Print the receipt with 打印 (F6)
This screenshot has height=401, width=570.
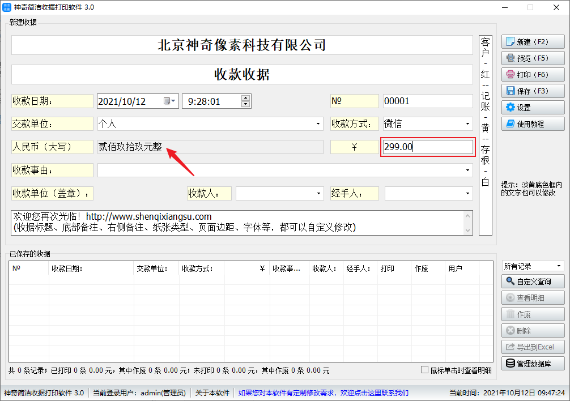533,74
